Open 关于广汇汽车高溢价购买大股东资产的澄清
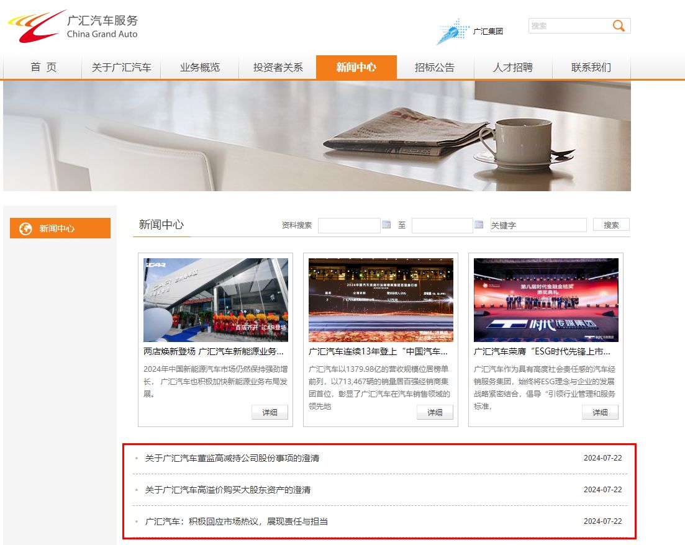 click(x=227, y=490)
